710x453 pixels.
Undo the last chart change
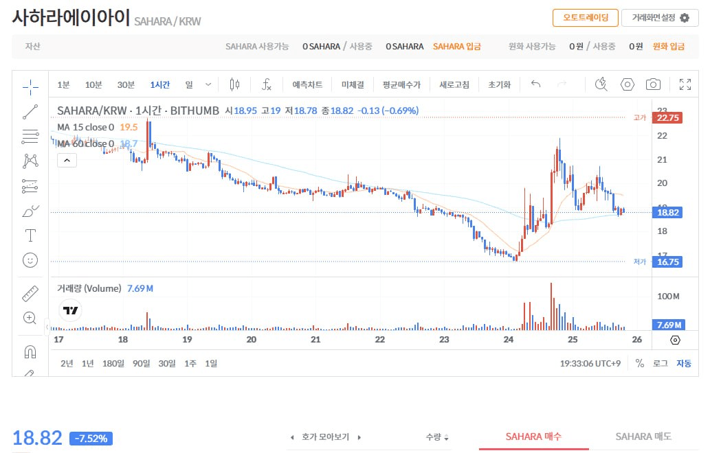tap(535, 84)
